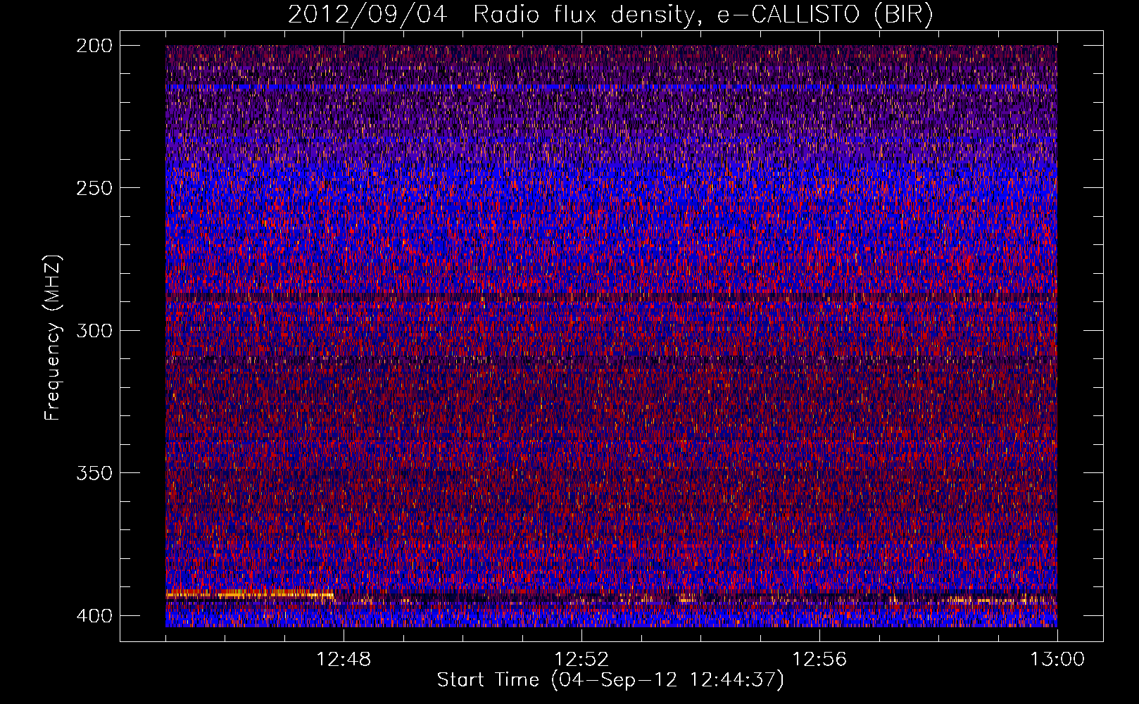The height and width of the screenshot is (704, 1139).
Task: Click the 300 frequency tick label
Action: 94,330
